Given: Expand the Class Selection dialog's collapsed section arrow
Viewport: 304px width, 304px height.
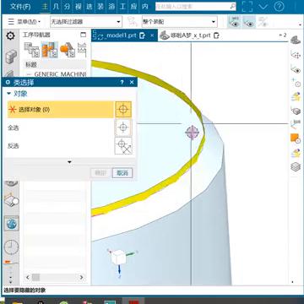Looking at the screenshot, I should tap(69, 162).
